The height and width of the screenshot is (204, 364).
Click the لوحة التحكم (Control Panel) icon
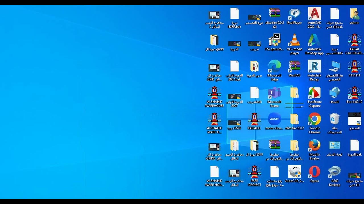335,148
